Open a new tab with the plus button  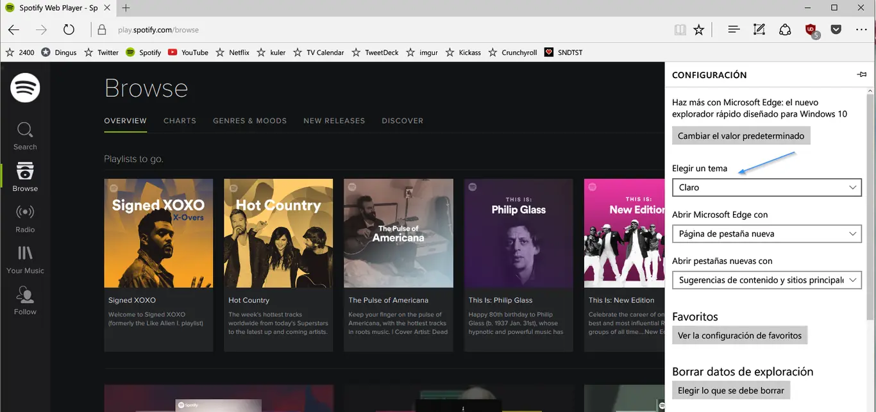[x=126, y=8]
